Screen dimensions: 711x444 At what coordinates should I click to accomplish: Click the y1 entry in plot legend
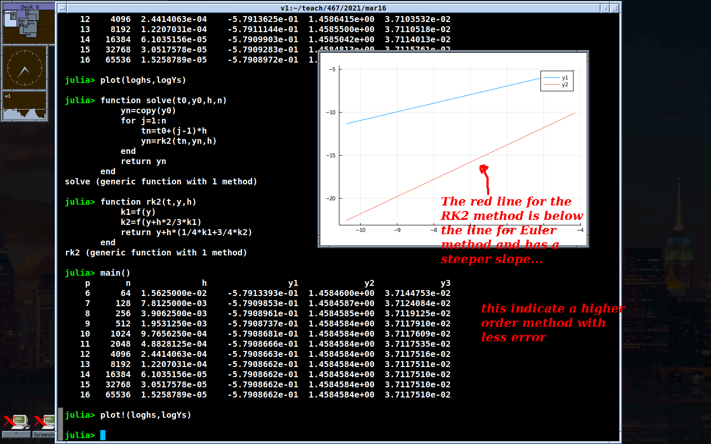click(x=557, y=78)
